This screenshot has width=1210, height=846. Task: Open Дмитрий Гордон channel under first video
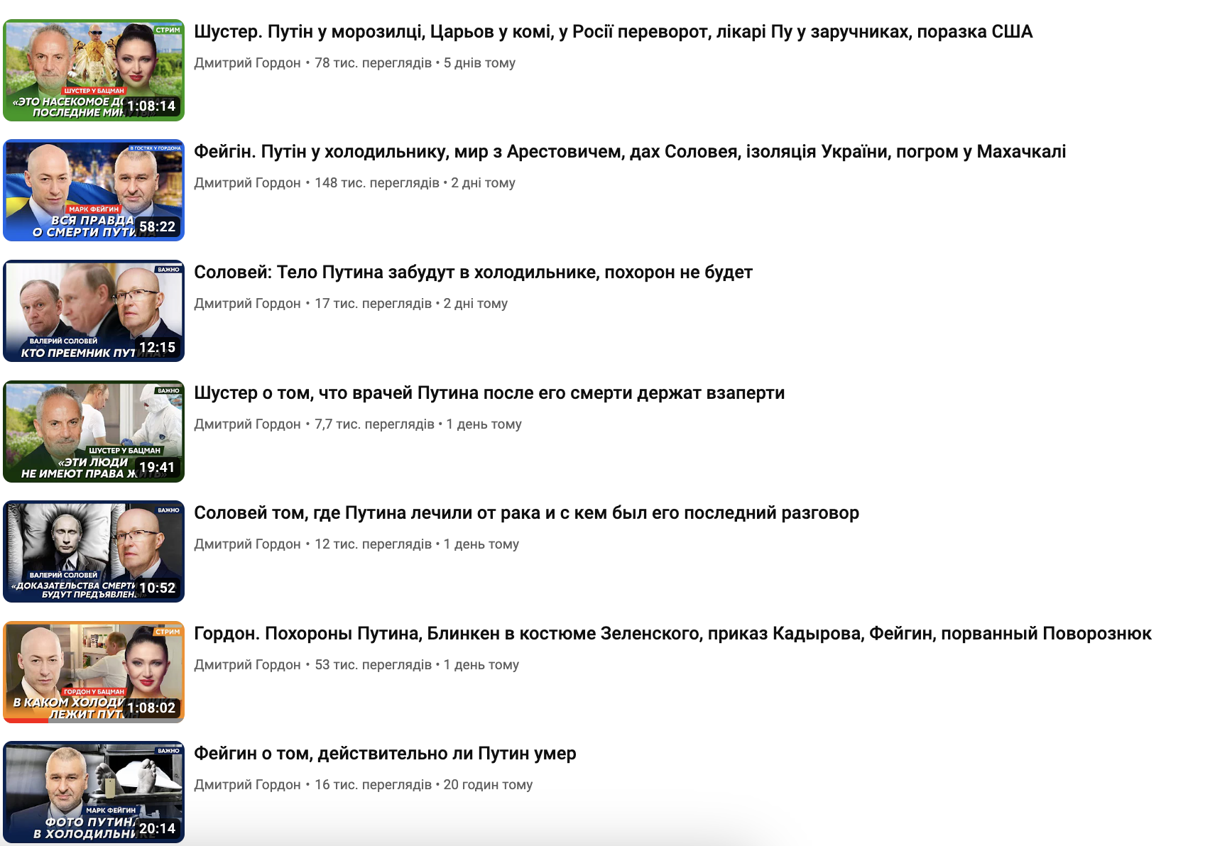(x=247, y=63)
